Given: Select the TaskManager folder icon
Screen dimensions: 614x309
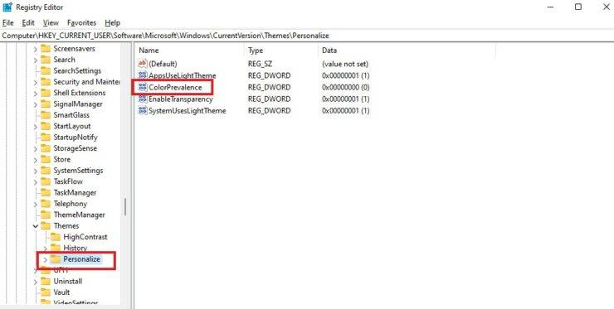Looking at the screenshot, I should pyautogui.click(x=46, y=193).
